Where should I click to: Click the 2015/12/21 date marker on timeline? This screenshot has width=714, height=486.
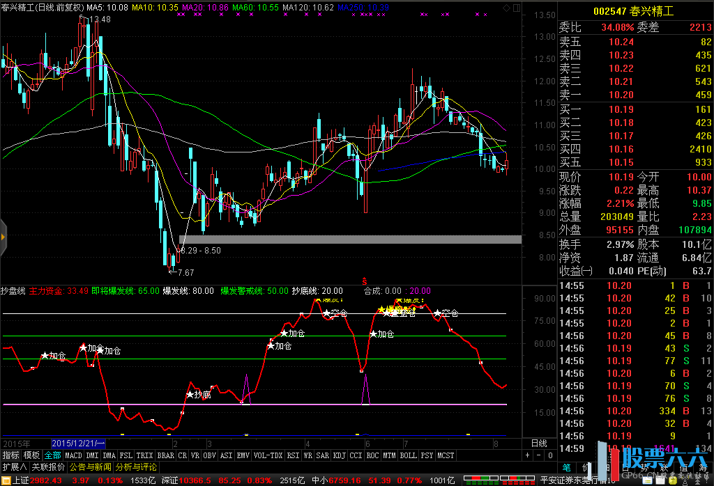click(78, 443)
